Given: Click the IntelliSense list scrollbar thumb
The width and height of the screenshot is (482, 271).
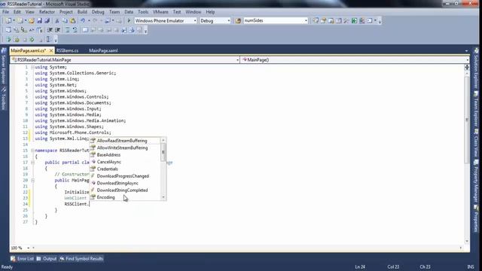Looking at the screenshot, I should click(x=163, y=152).
